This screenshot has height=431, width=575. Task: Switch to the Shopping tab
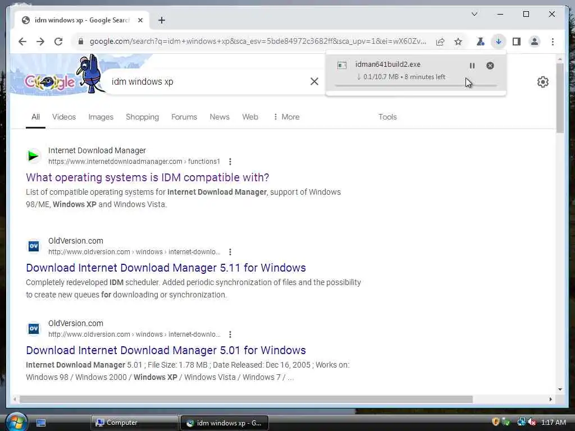[142, 117]
